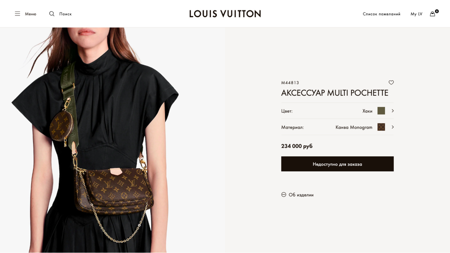Click the Поиск search label
Viewport: 450px width, 253px height.
click(65, 14)
